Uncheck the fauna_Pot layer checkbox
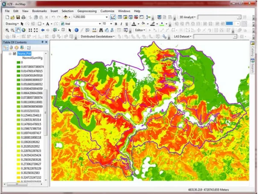The height and width of the screenshot is (194, 258). 15,53
